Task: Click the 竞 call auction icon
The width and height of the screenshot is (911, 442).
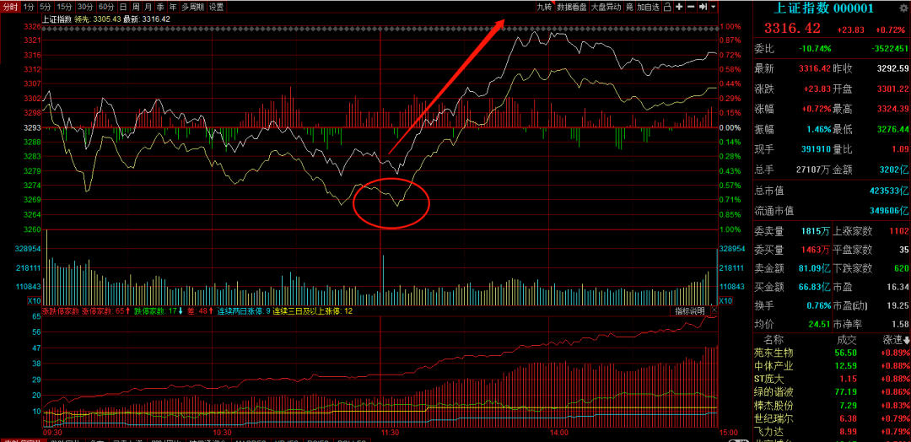Action: click(x=628, y=7)
